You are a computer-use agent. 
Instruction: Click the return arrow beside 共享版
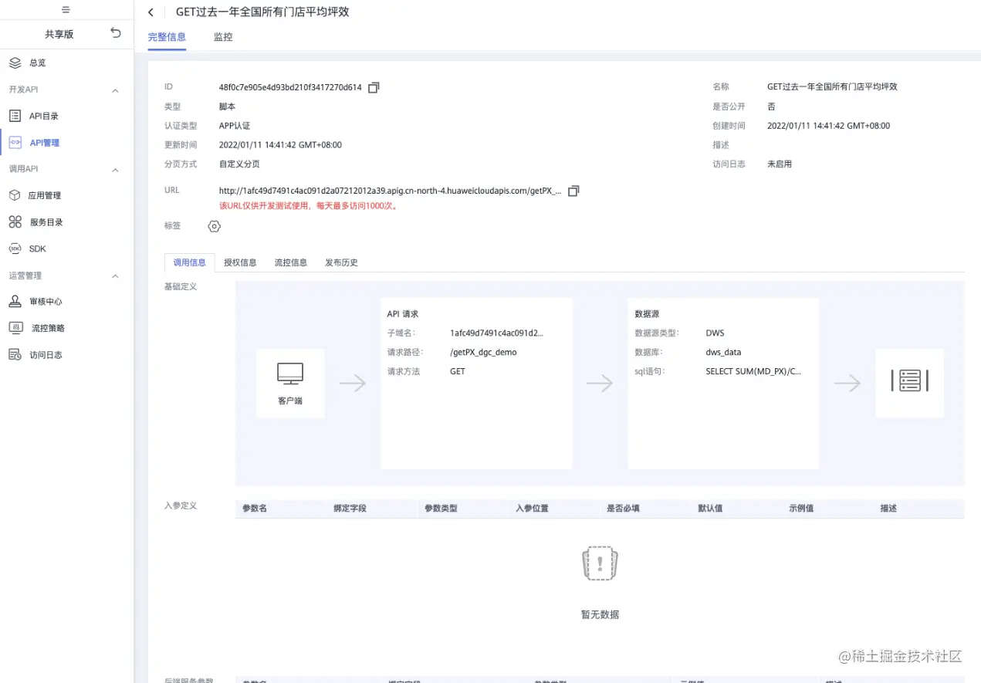click(x=116, y=33)
